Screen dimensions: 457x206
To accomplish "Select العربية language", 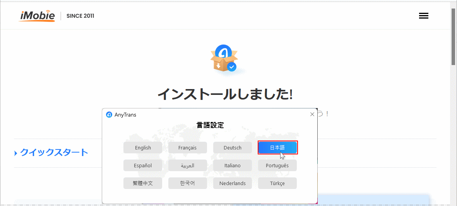I will (187, 165).
